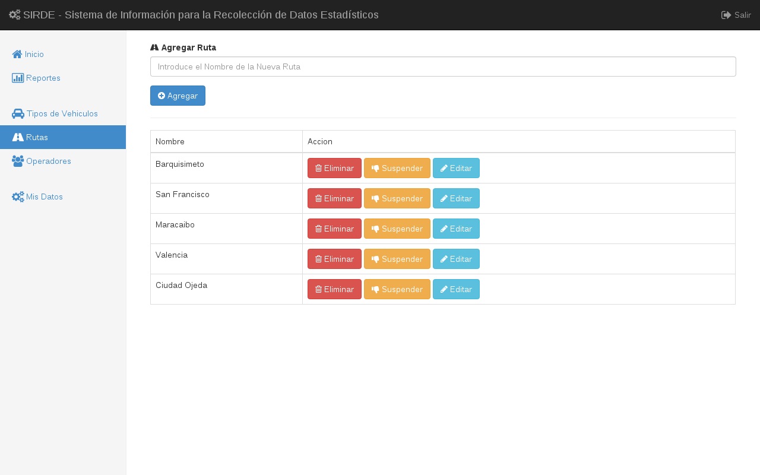Go to Tipos de Vehiculos
Viewport: 760px width, 475px height.
[x=63, y=113]
